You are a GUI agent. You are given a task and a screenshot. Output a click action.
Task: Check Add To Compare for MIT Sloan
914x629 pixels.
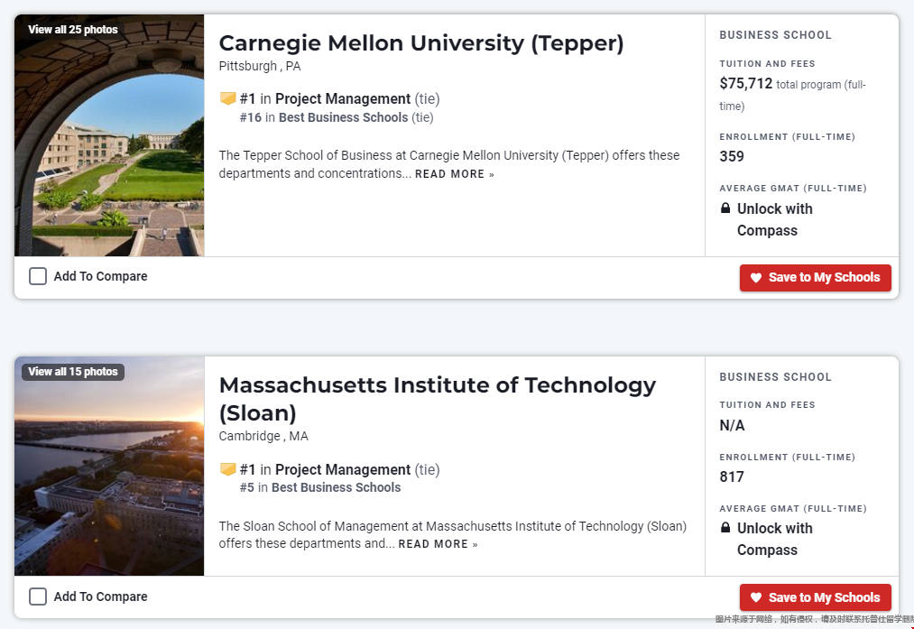38,597
